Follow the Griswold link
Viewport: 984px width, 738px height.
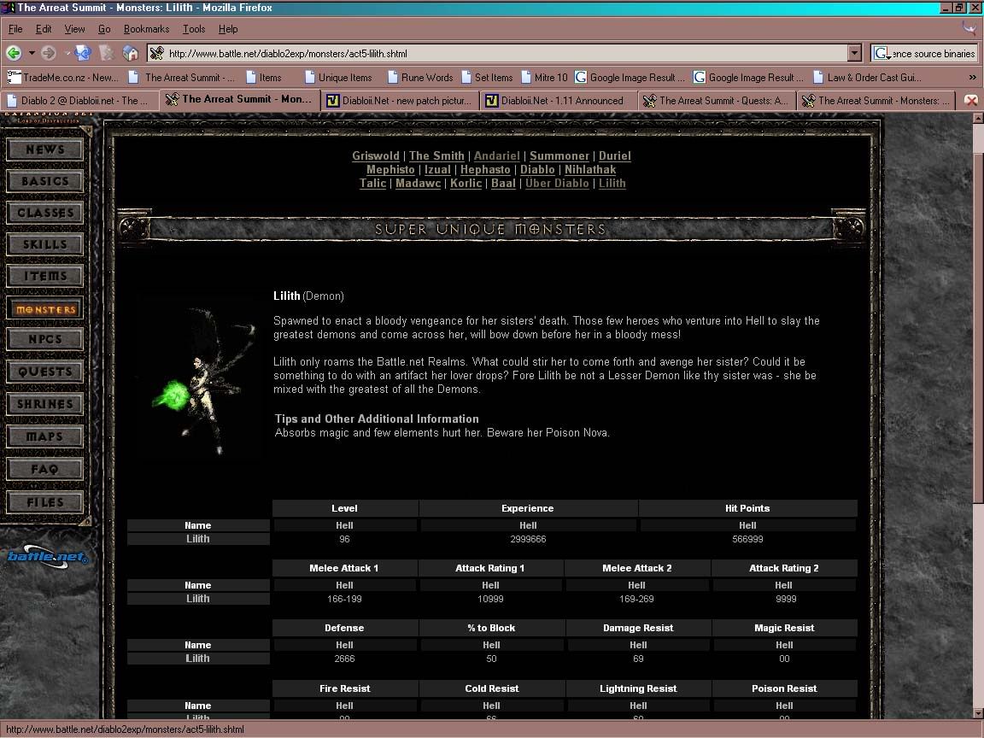click(375, 155)
